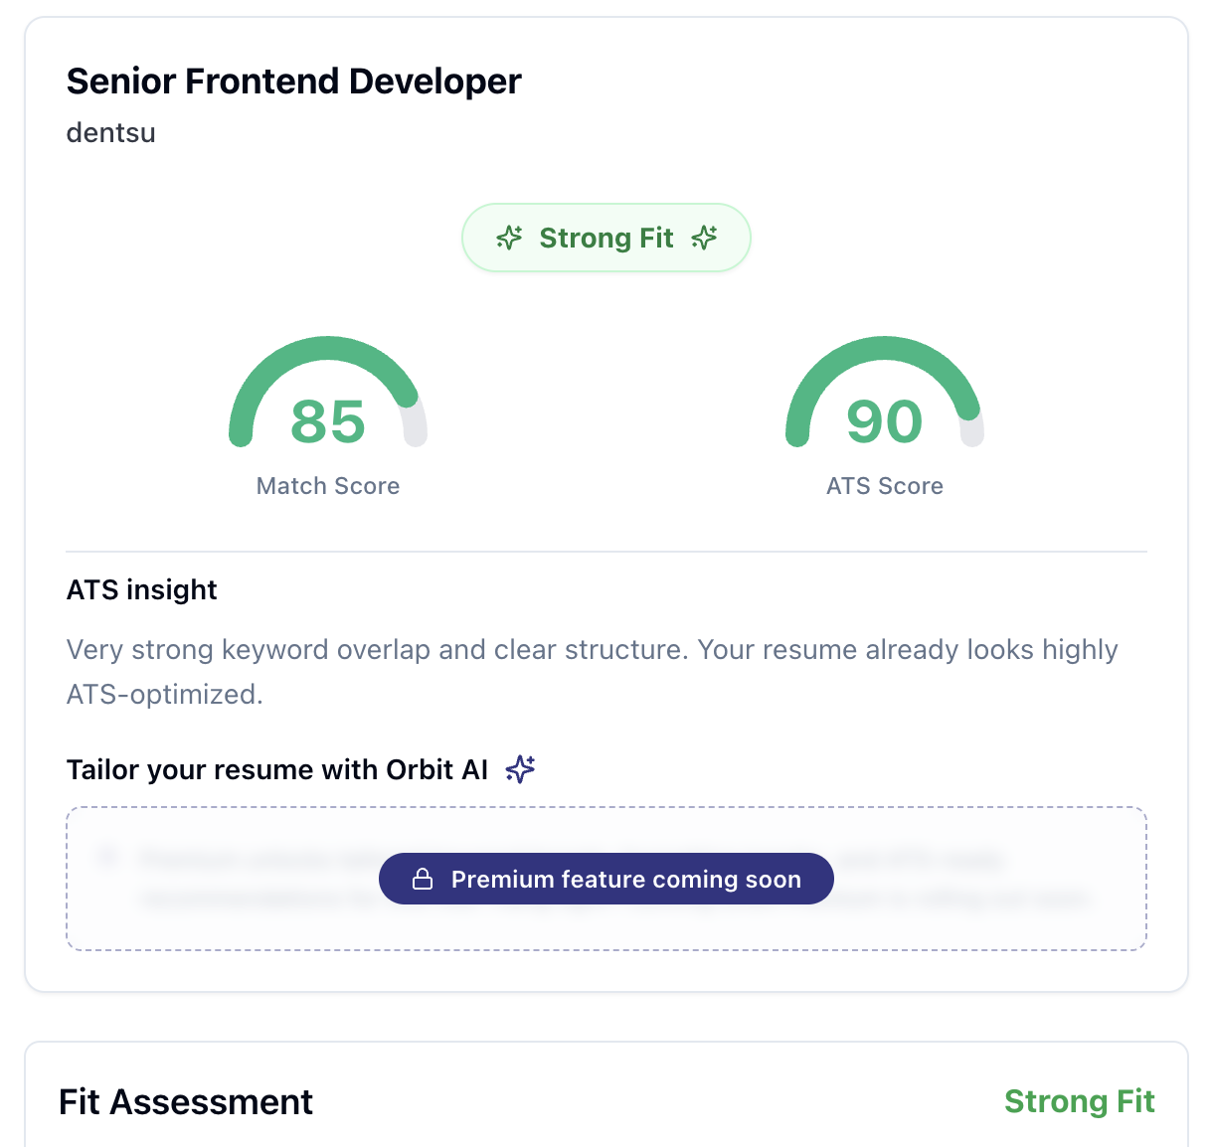The height and width of the screenshot is (1147, 1211).
Task: Click the sparkle icon beside Orbit AI heading
Action: pyautogui.click(x=520, y=769)
